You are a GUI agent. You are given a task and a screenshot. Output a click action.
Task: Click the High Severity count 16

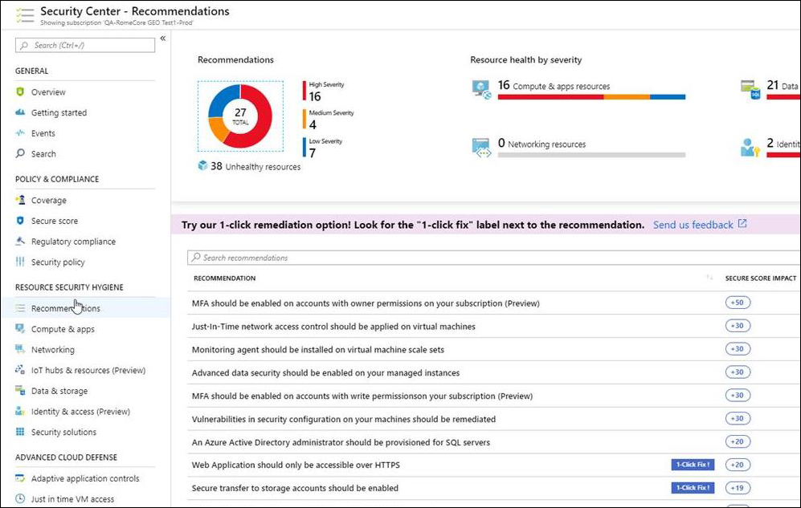click(x=315, y=96)
